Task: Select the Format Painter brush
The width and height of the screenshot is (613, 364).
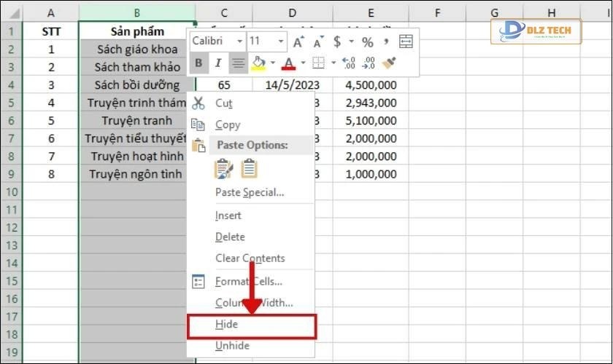Action: (388, 63)
